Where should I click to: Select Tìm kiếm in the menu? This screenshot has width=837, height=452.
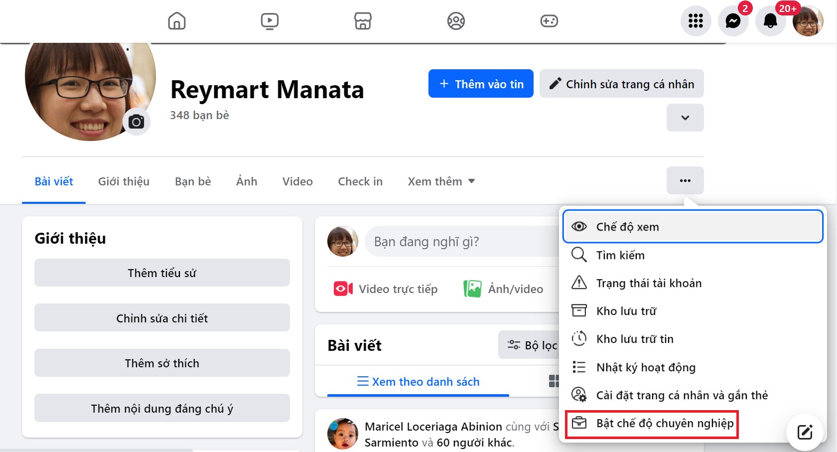693,255
